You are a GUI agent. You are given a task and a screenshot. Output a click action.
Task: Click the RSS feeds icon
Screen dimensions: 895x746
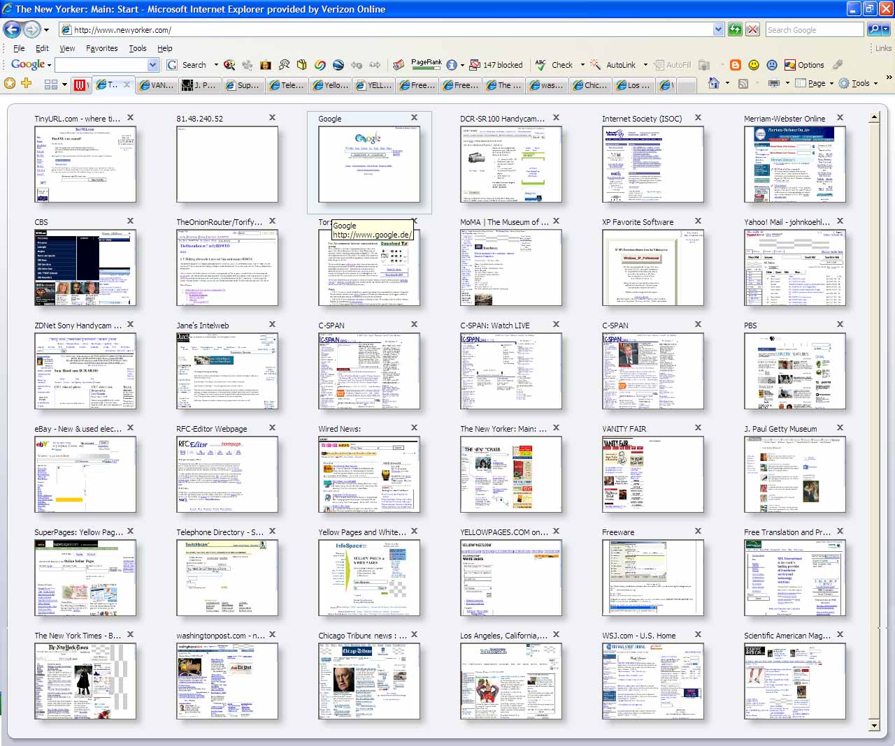tap(743, 83)
